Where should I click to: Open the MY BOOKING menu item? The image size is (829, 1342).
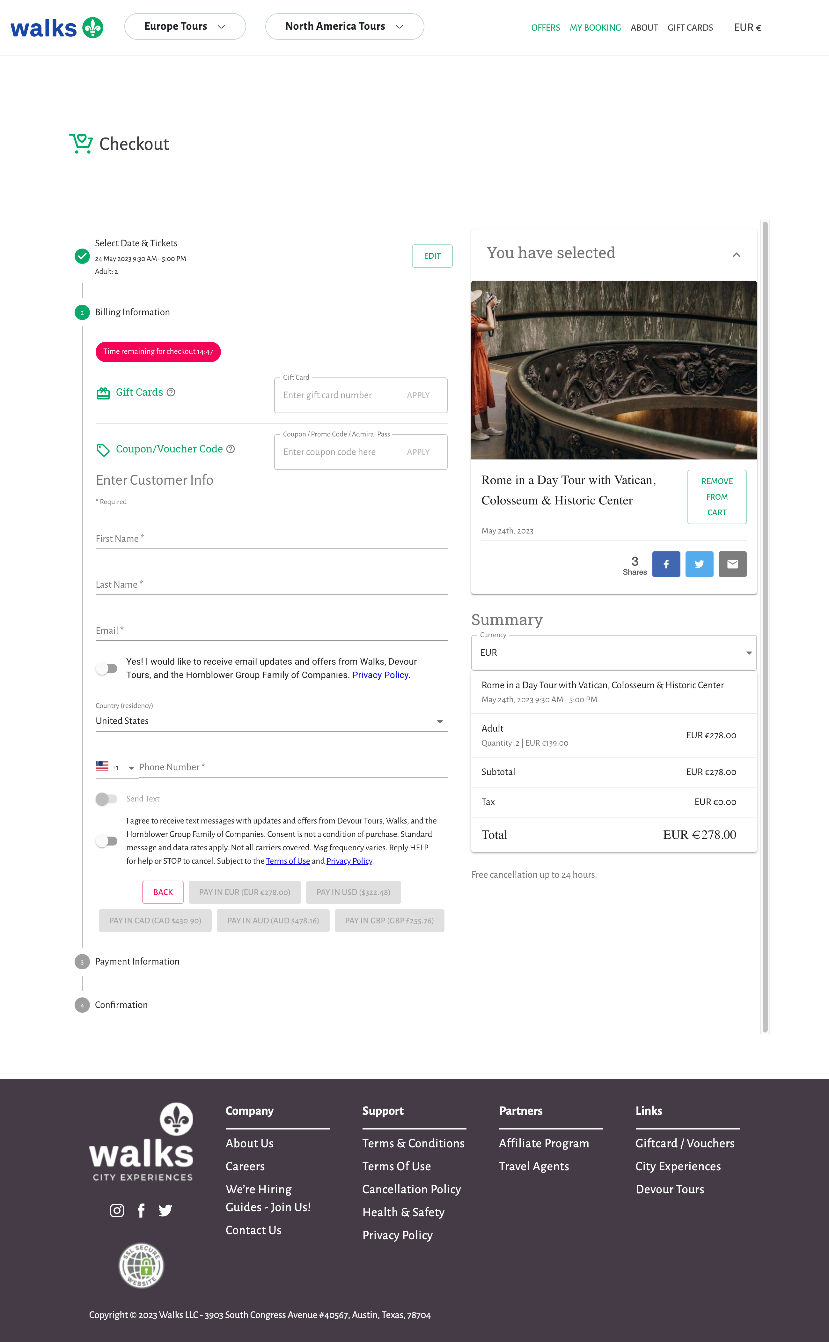[595, 27]
